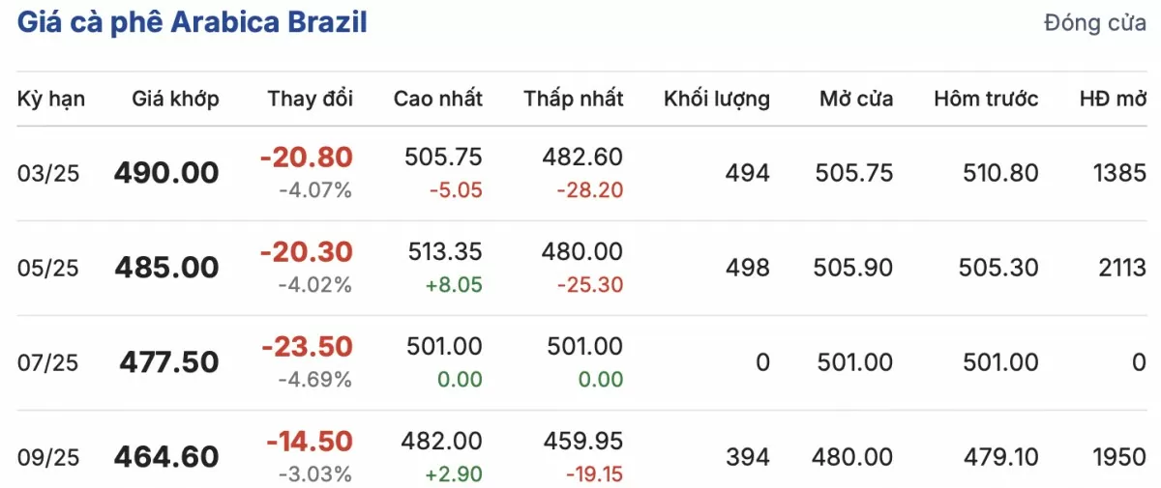The height and width of the screenshot is (488, 1161).
Task: Select the 05/25 contract row label
Action: click(48, 269)
